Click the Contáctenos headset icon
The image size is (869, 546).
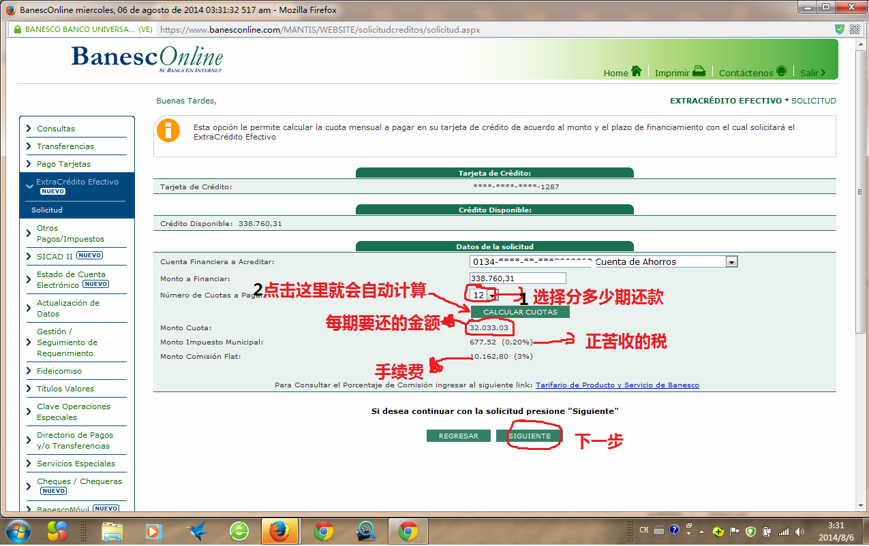tap(782, 71)
